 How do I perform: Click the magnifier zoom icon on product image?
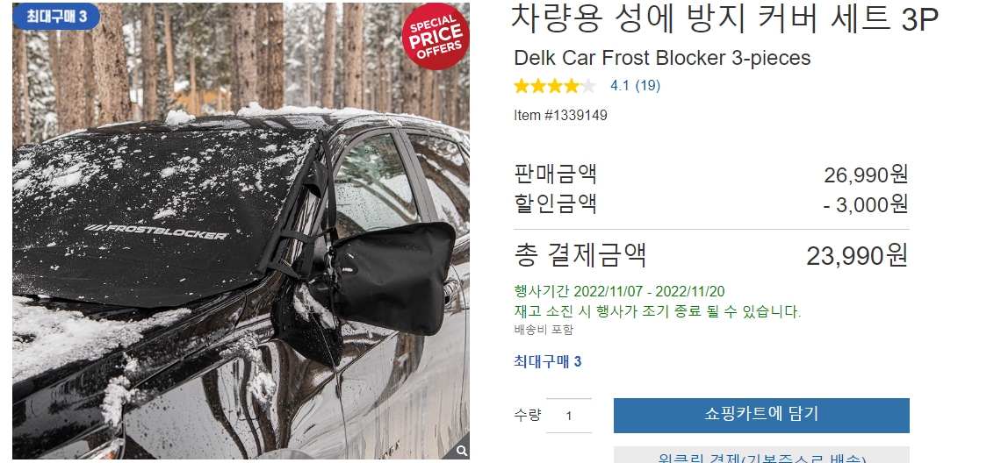coord(462,451)
